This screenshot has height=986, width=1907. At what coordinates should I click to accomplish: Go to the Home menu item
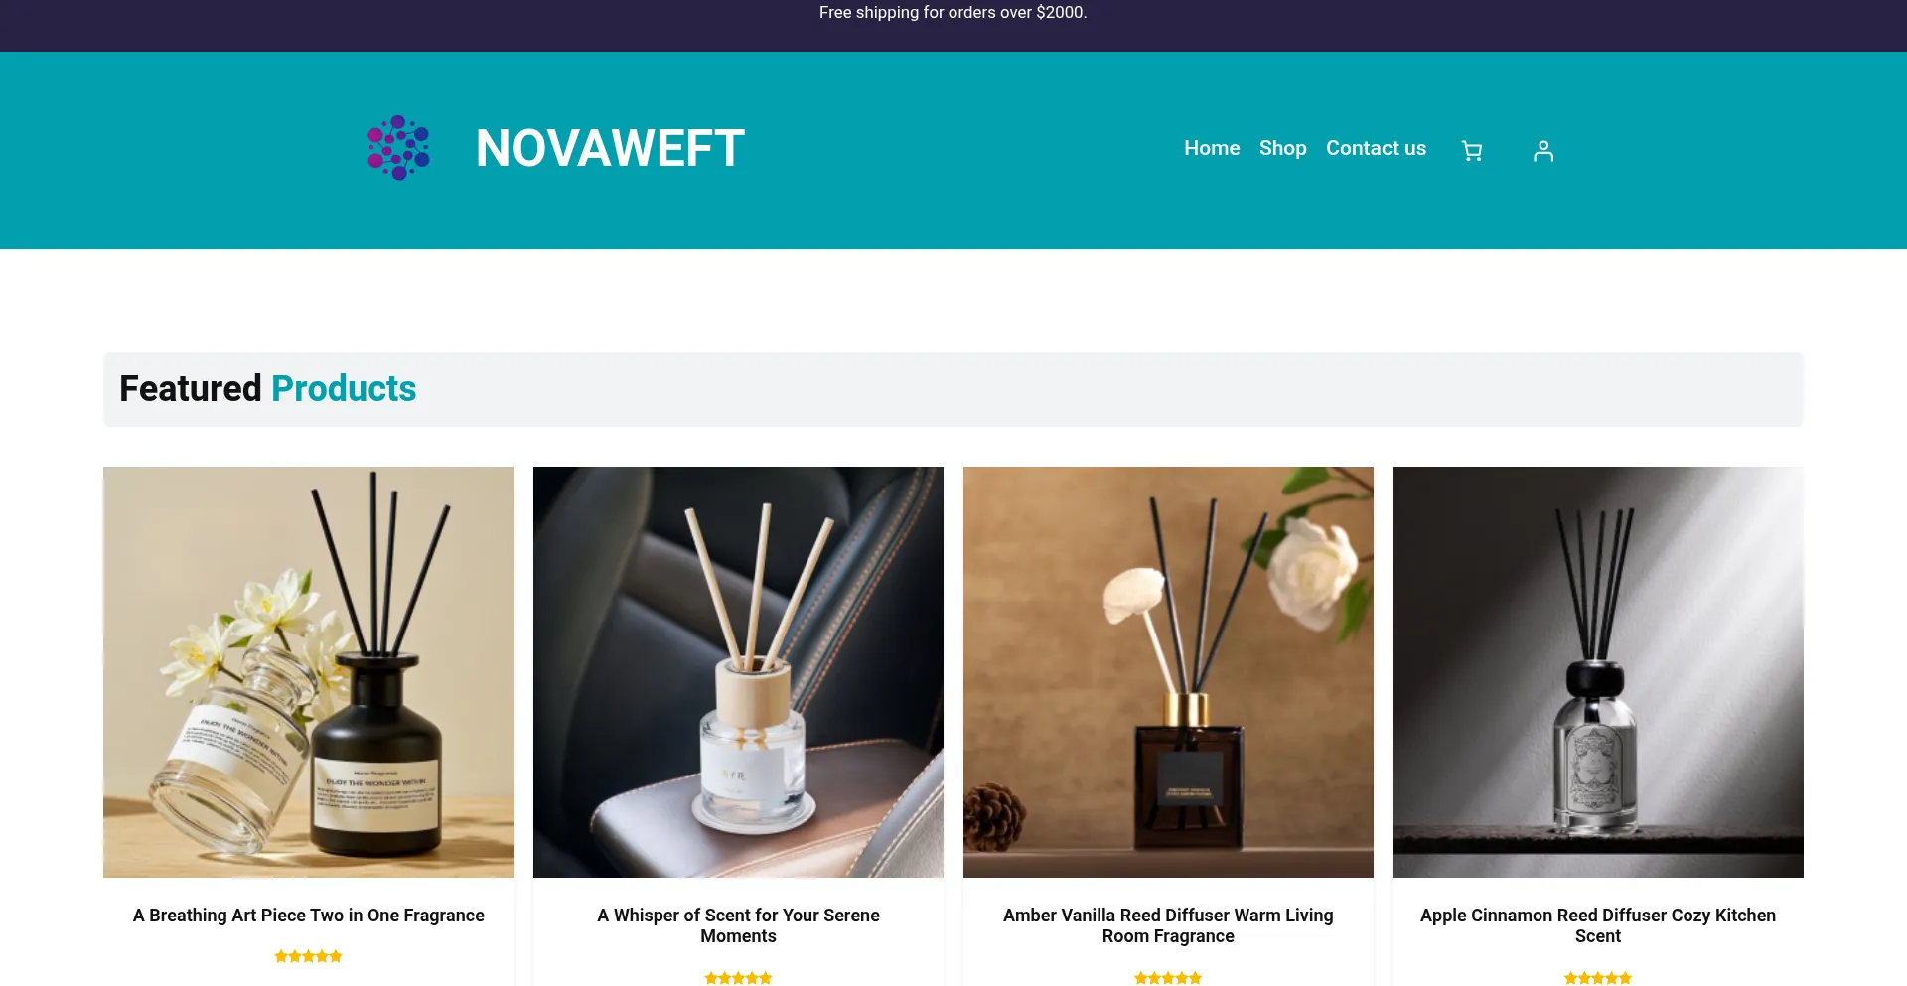coord(1212,148)
